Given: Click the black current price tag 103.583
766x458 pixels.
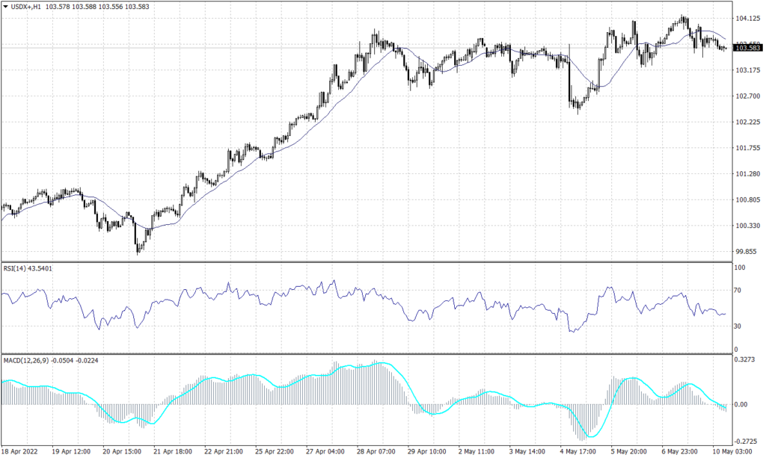Looking at the screenshot, I should pyautogui.click(x=747, y=46).
